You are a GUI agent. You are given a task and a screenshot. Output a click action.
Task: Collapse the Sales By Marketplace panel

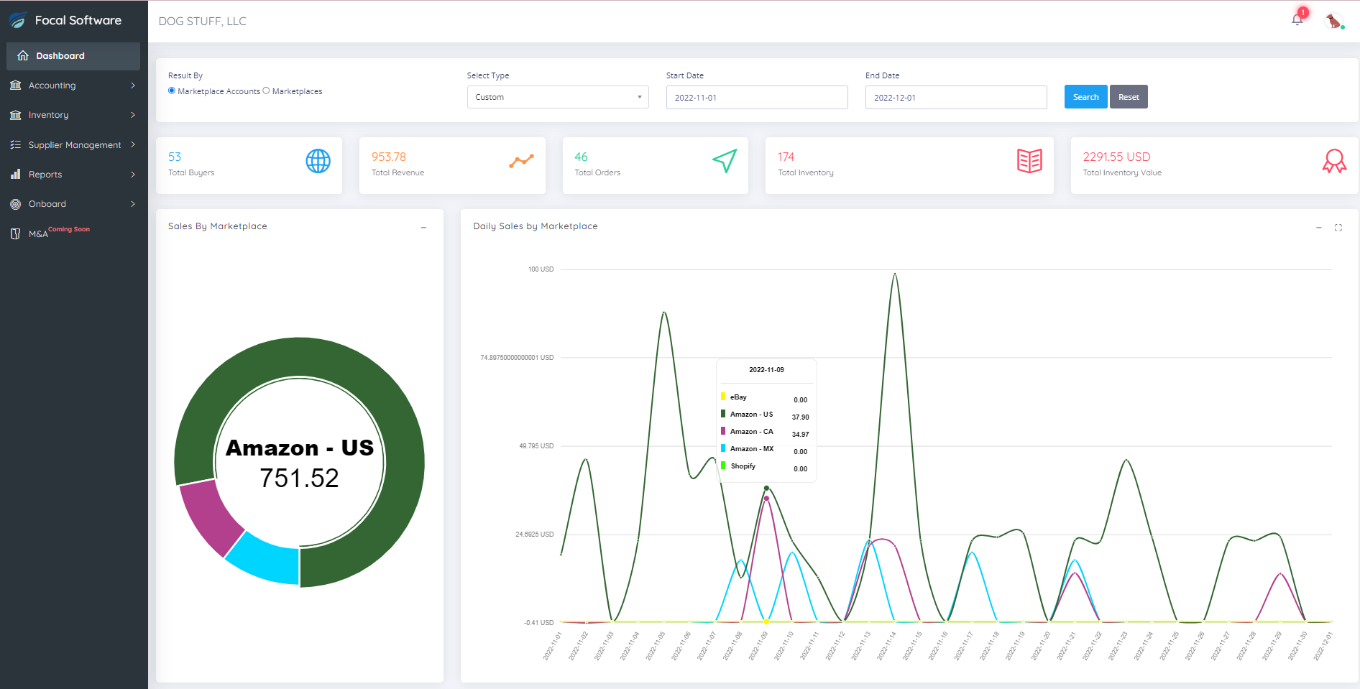(x=423, y=228)
